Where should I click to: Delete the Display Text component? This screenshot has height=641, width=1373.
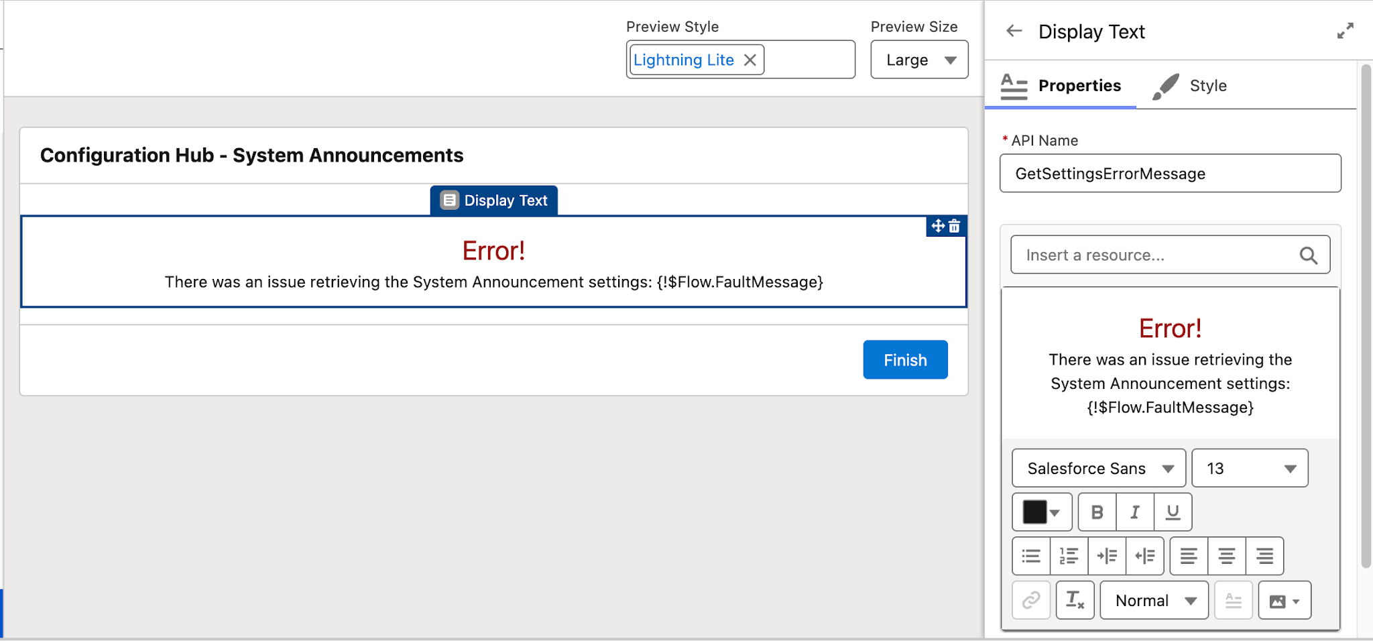pos(955,227)
